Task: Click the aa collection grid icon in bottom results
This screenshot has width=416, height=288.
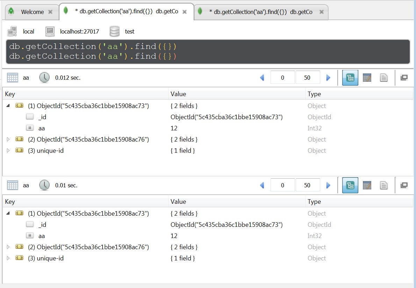Action: coord(13,185)
